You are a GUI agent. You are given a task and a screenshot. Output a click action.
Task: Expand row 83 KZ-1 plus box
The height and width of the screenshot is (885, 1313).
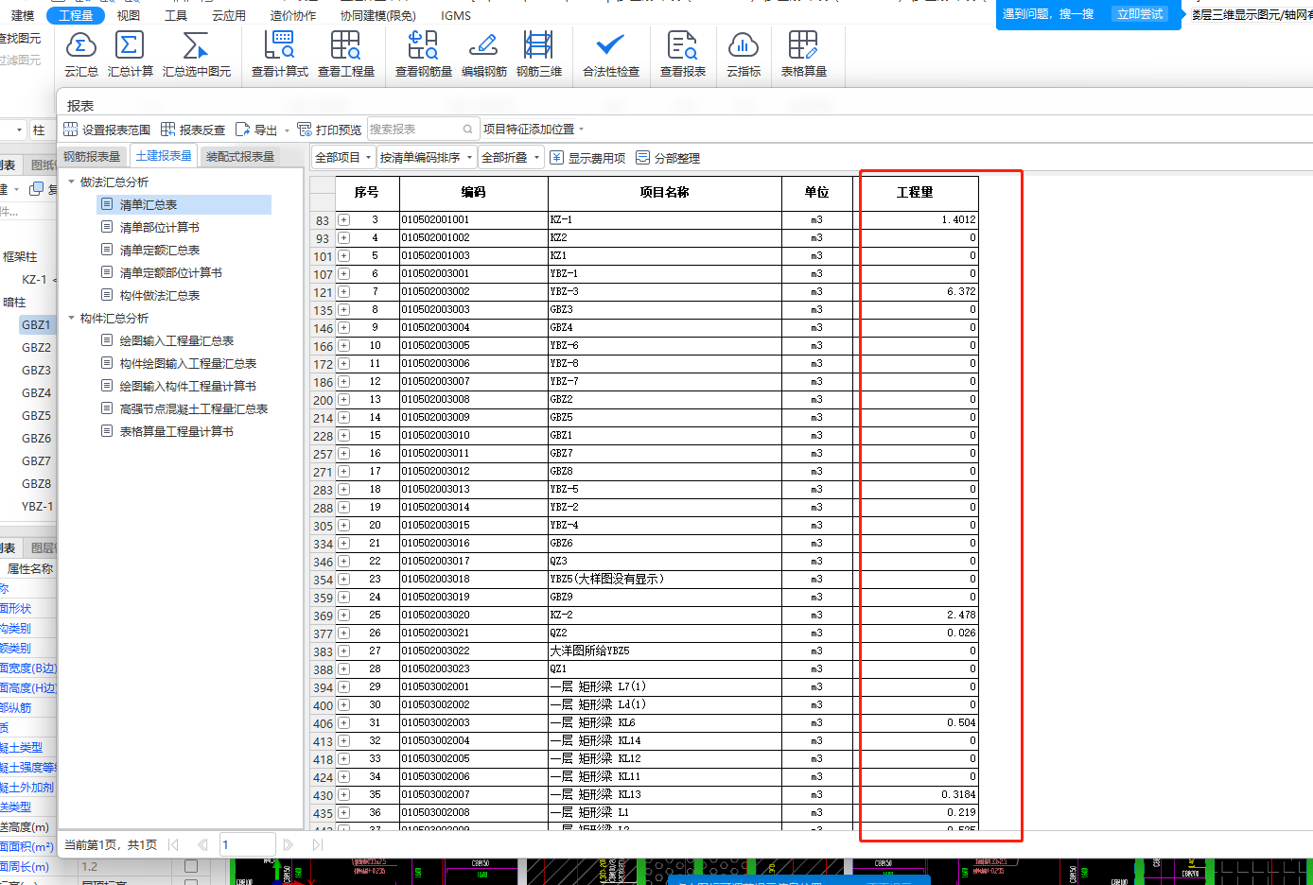coord(343,220)
